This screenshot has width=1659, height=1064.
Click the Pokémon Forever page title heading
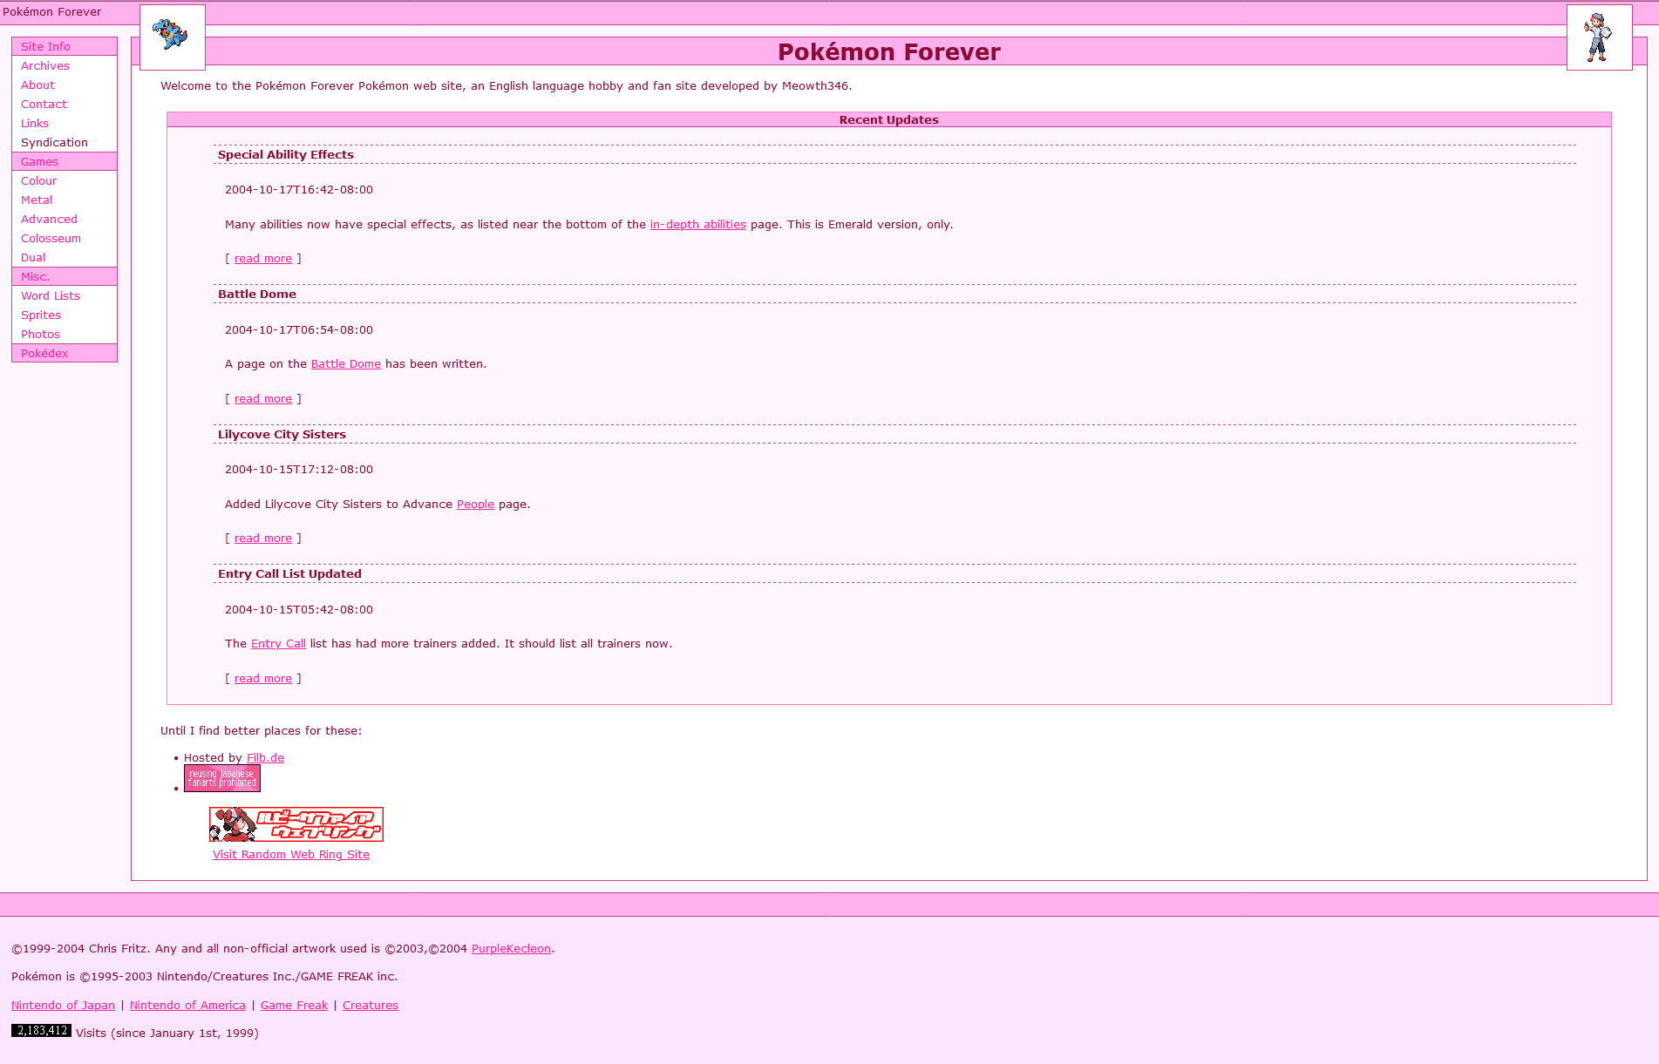888,51
